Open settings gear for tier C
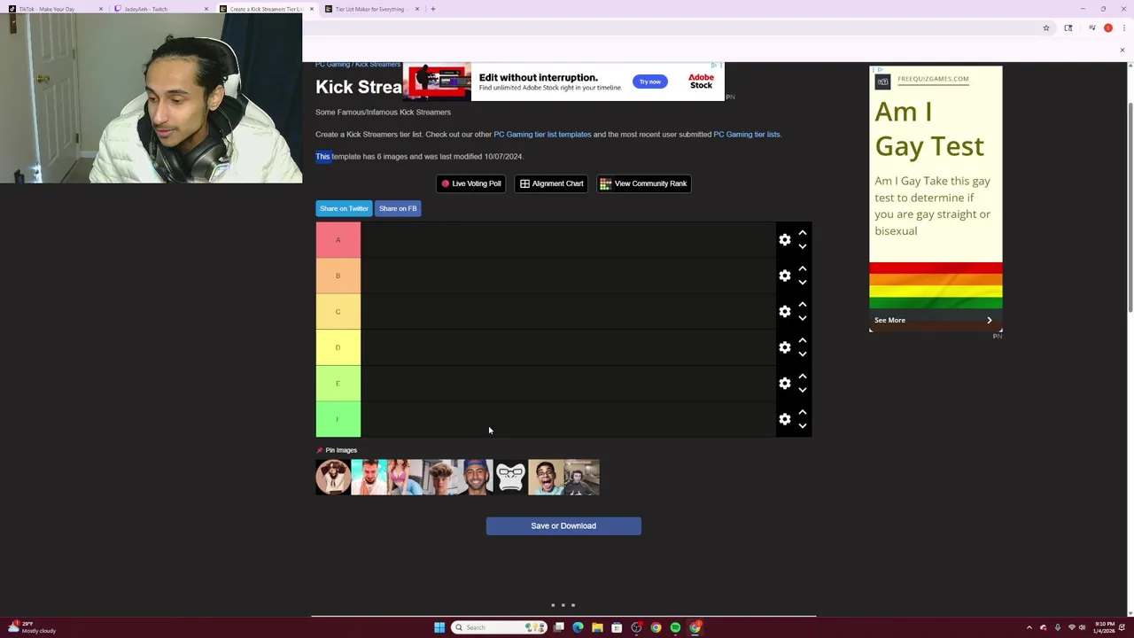Viewport: 1134px width, 638px height. [x=784, y=312]
